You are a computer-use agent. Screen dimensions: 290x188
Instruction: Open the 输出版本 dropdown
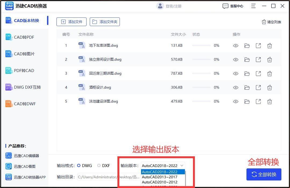(x=182, y=166)
